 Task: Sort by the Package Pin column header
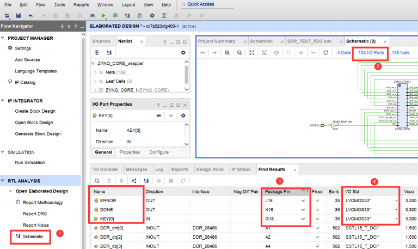(x=281, y=192)
